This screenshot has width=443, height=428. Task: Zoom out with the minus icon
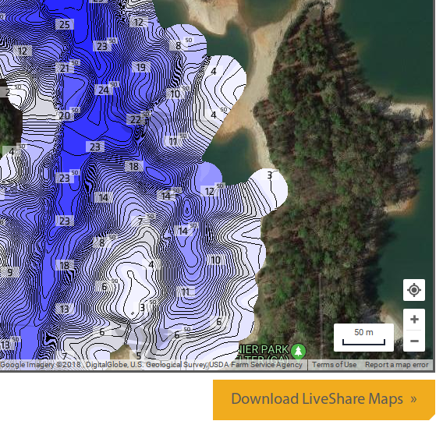[414, 341]
